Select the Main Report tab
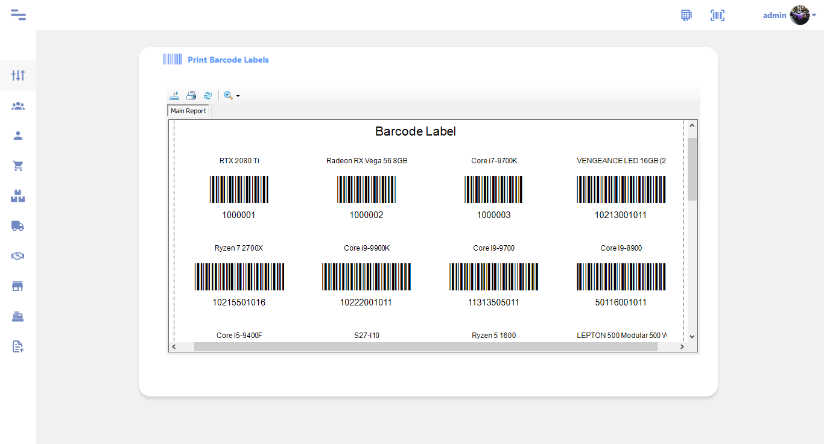 [188, 111]
